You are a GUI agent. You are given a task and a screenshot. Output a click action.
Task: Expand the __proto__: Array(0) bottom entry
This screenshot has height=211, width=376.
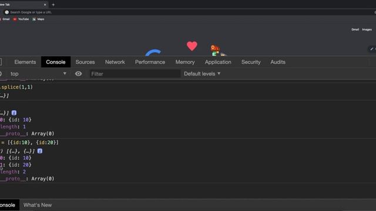(x=27, y=179)
